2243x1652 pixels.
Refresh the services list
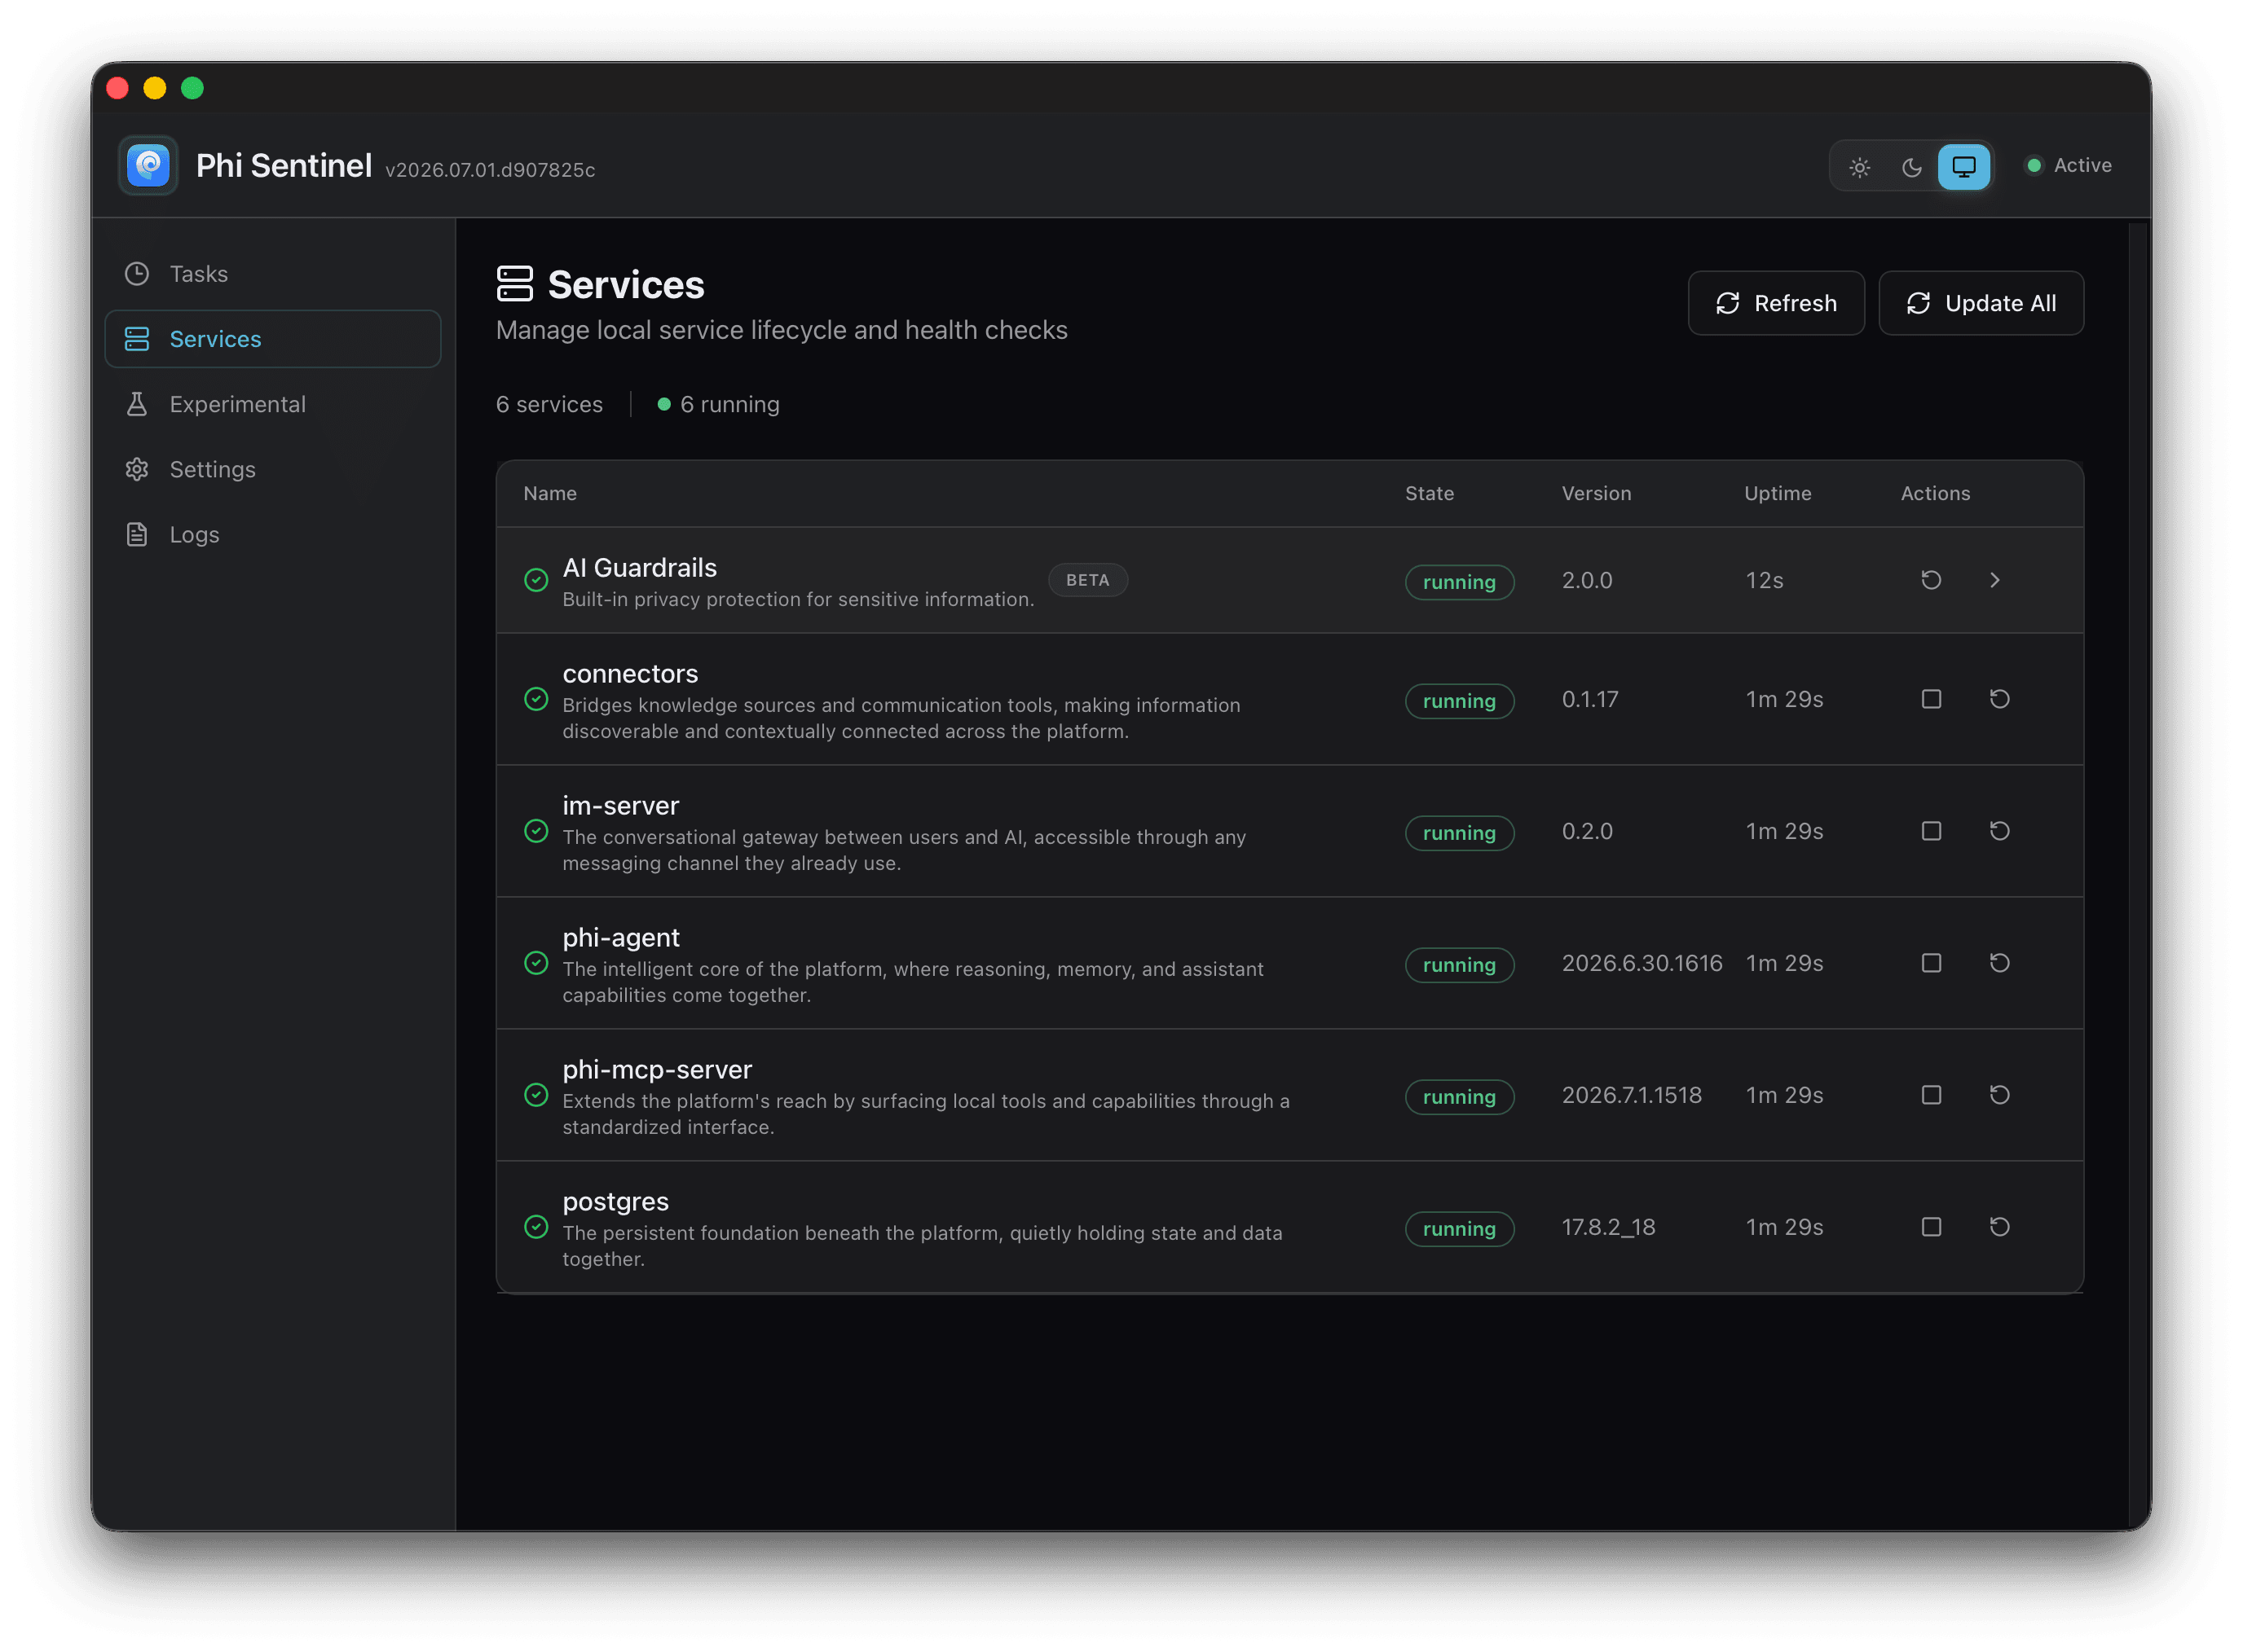point(1776,303)
